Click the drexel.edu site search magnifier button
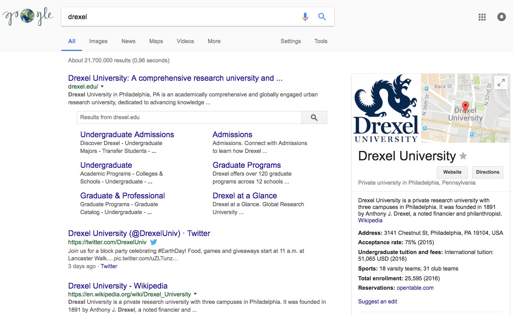The width and height of the screenshot is (513, 316). tap(314, 117)
